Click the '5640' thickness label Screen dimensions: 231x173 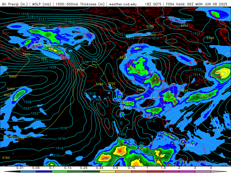(185, 91)
